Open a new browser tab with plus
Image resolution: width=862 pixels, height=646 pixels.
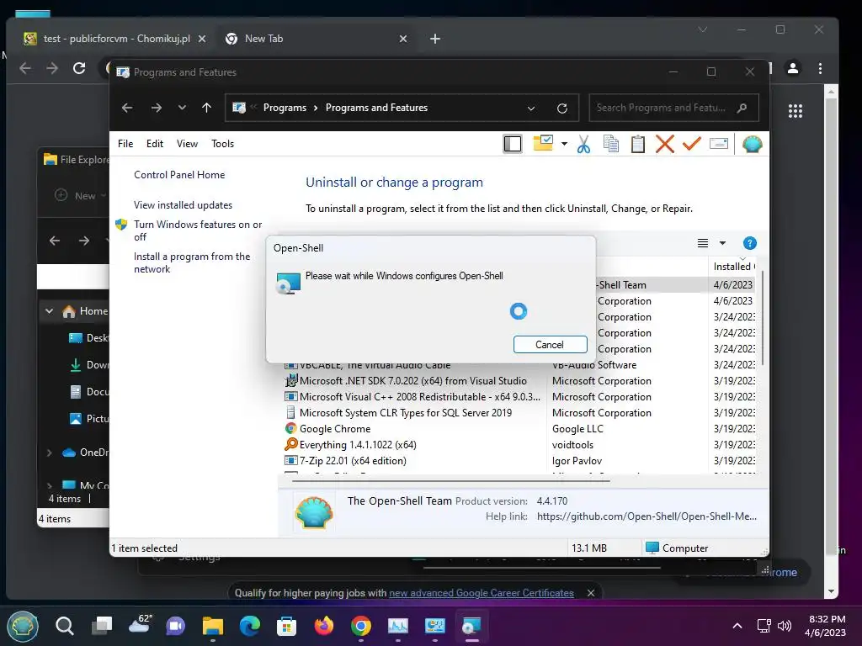tap(435, 39)
